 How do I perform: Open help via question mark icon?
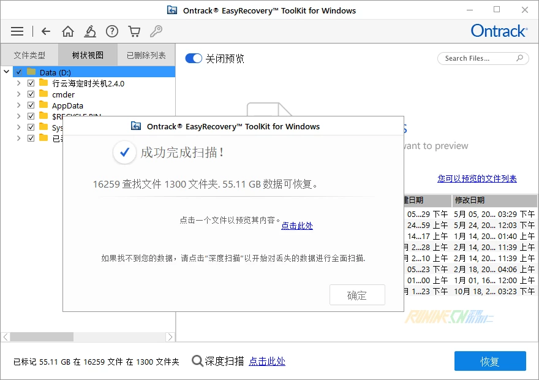click(x=111, y=31)
